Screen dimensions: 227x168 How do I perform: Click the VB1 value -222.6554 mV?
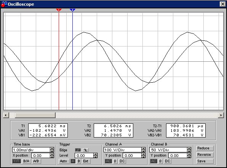[x=48, y=135]
